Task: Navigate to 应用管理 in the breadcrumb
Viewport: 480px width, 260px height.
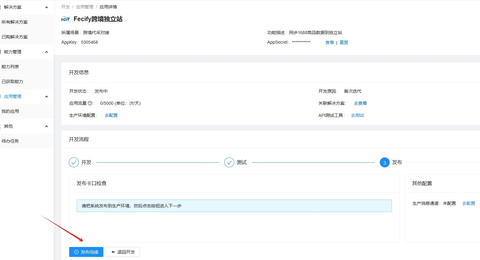Action: click(85, 7)
